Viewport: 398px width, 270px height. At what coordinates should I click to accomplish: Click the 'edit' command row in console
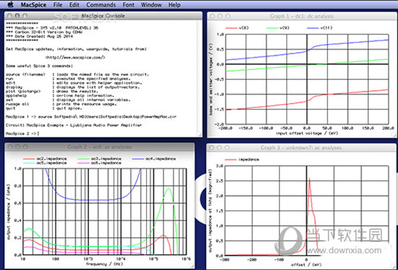pyautogui.click(x=74, y=83)
